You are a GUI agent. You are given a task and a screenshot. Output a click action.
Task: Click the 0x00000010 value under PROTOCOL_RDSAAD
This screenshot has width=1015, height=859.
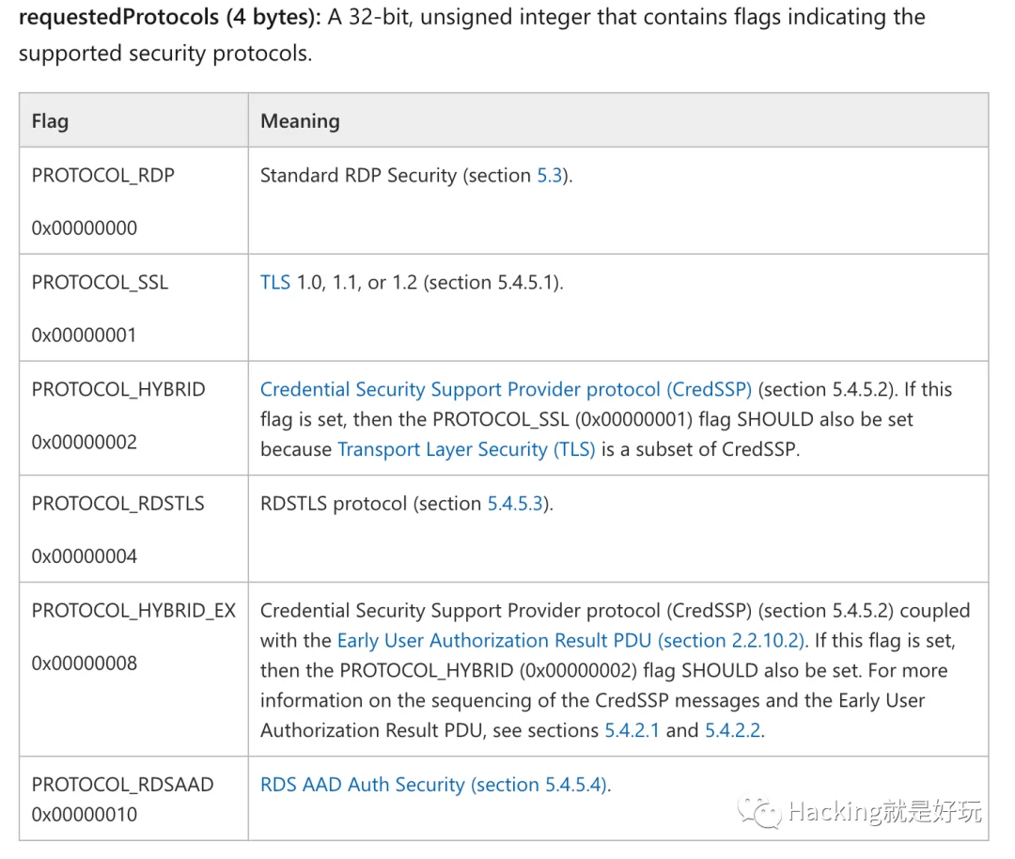point(85,815)
